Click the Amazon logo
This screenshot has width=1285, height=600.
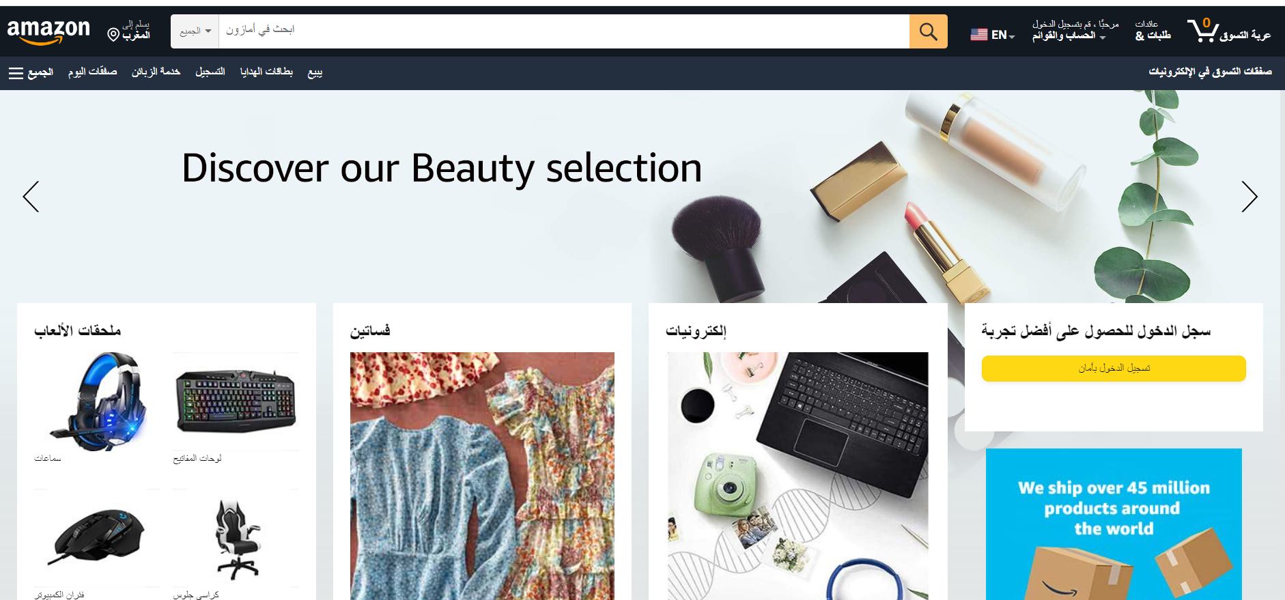pyautogui.click(x=48, y=31)
